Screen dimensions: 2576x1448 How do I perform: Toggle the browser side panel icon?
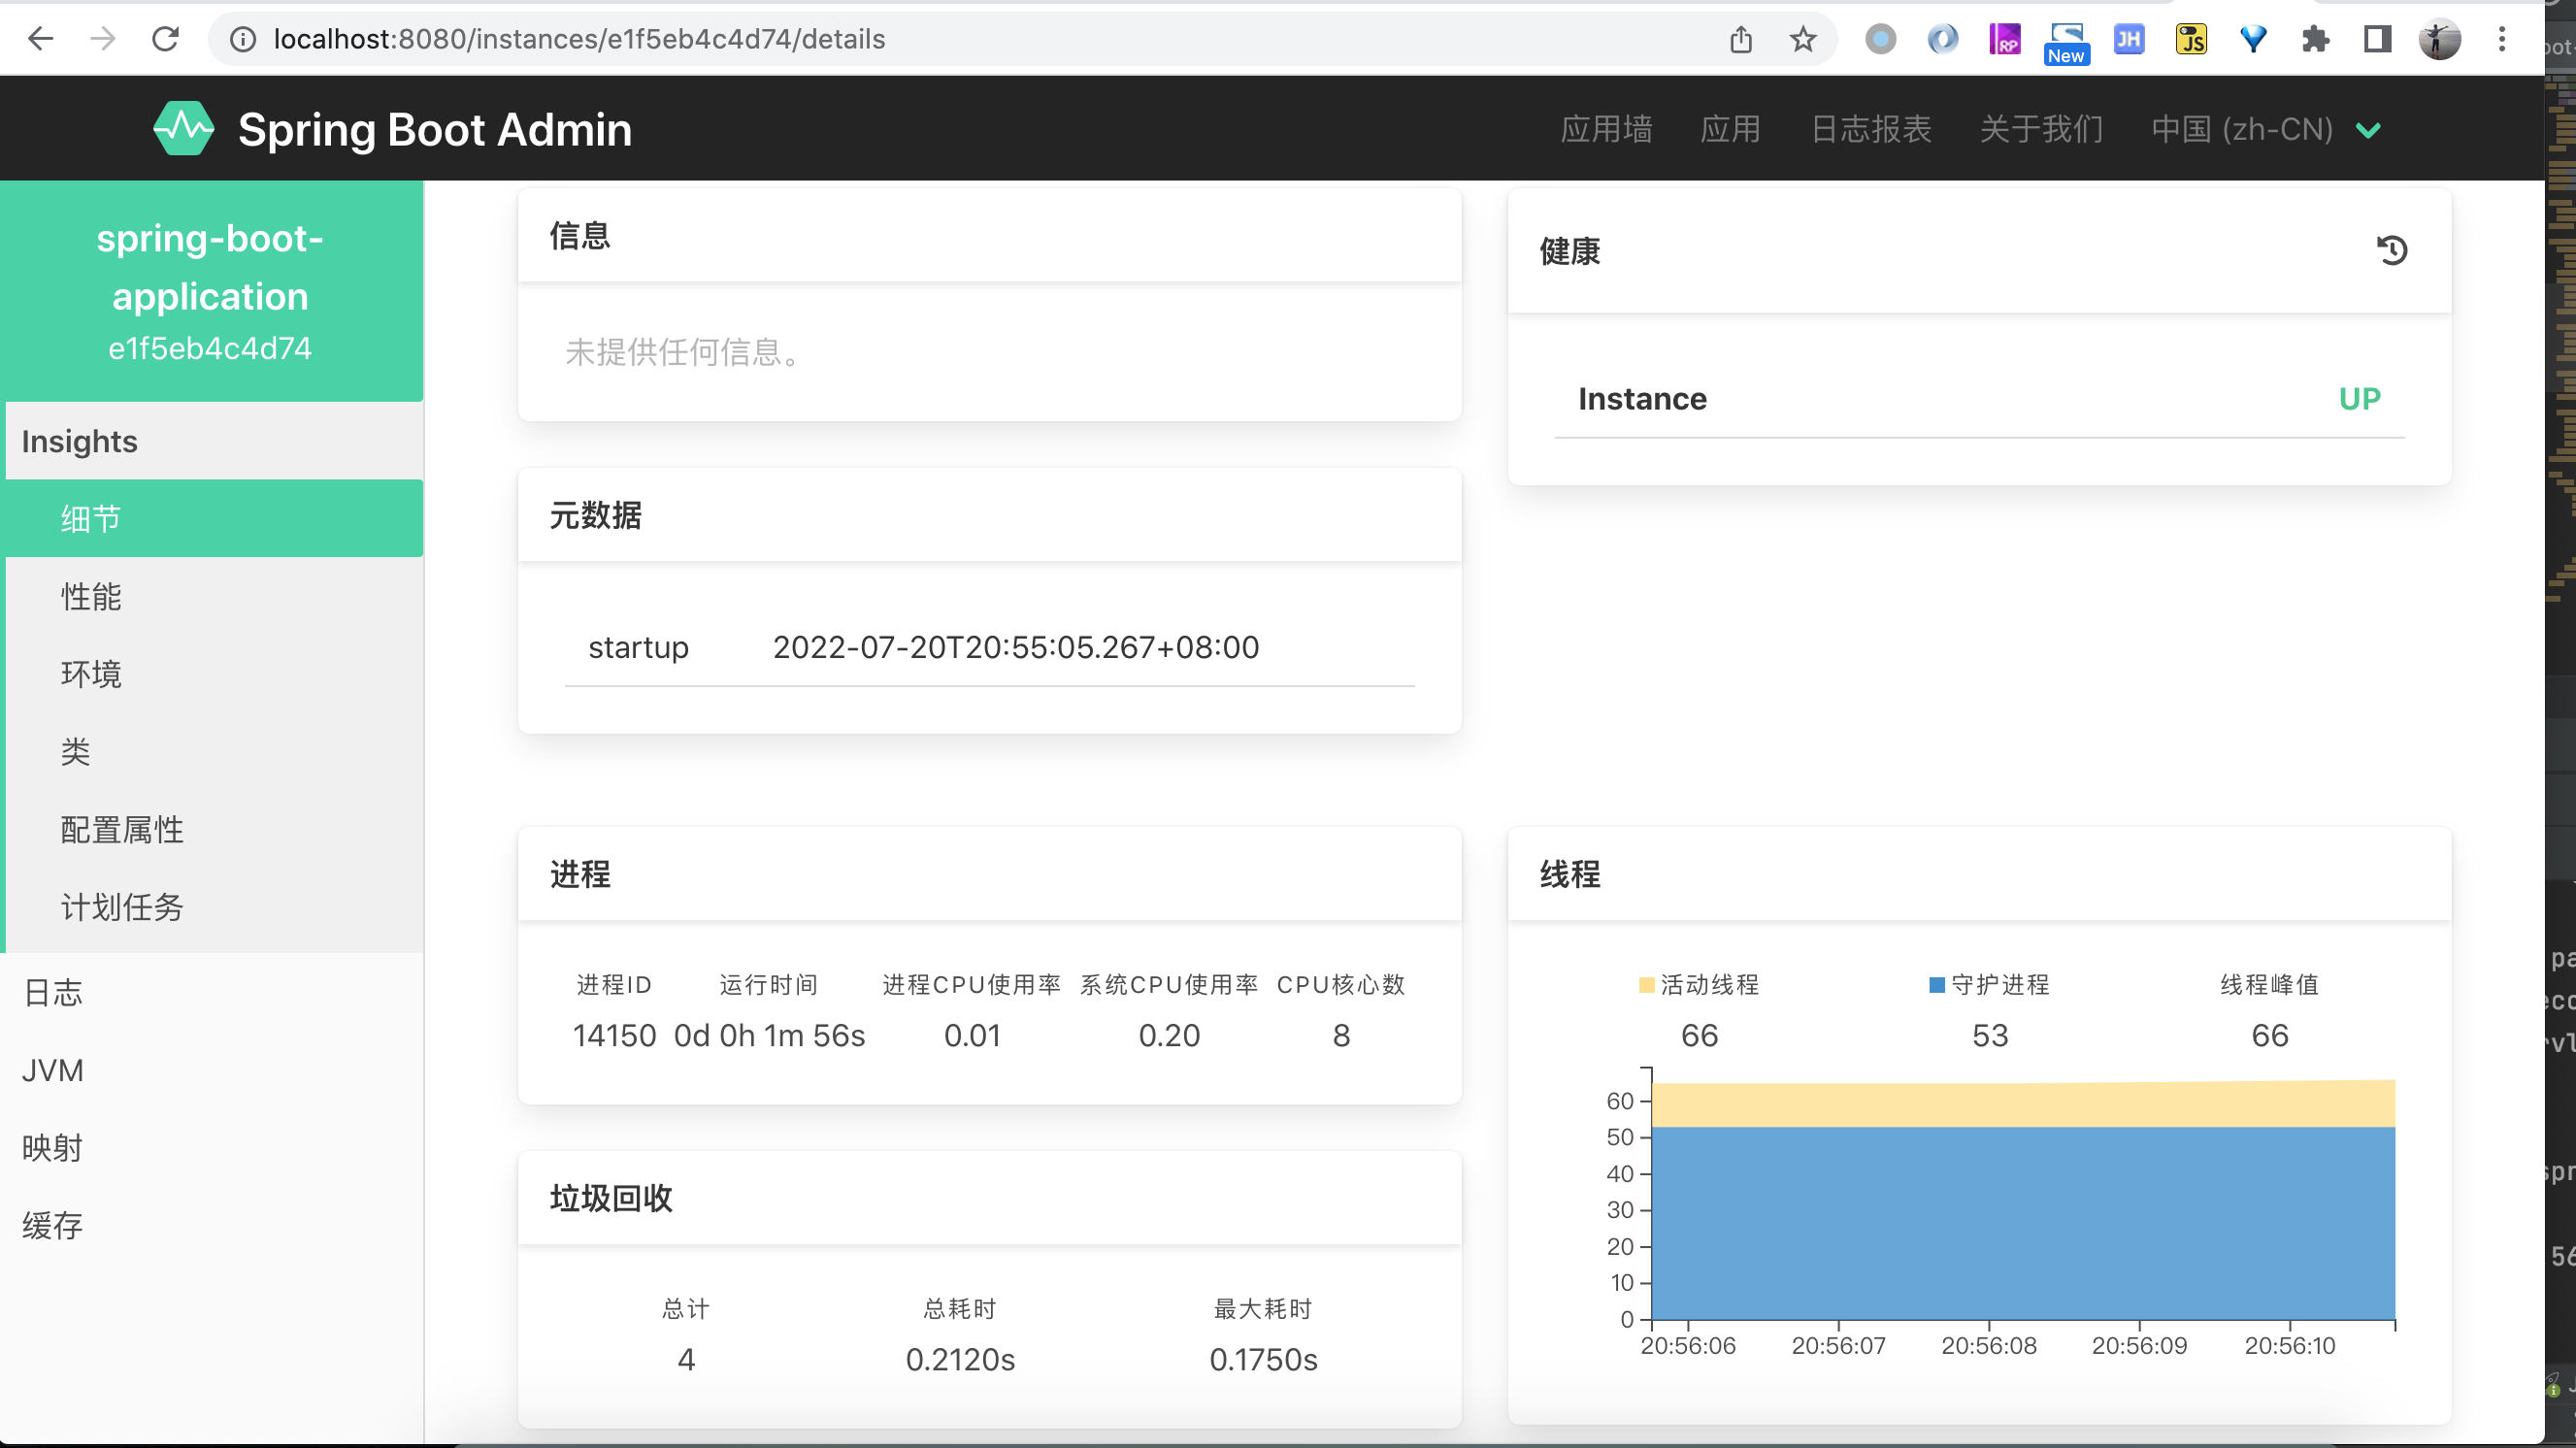(2377, 39)
